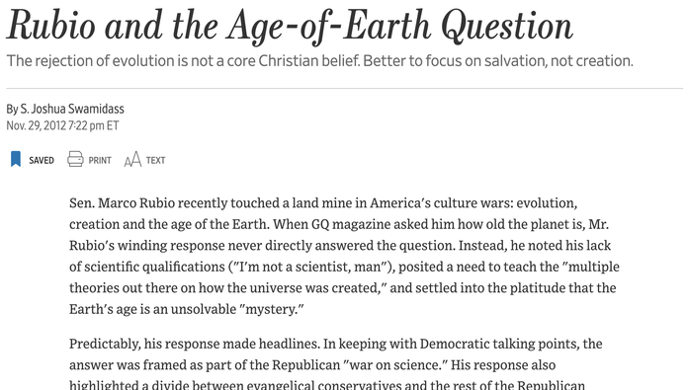Click the blue bookmark icon to unsave article
The width and height of the screenshot is (688, 390).
[16, 159]
